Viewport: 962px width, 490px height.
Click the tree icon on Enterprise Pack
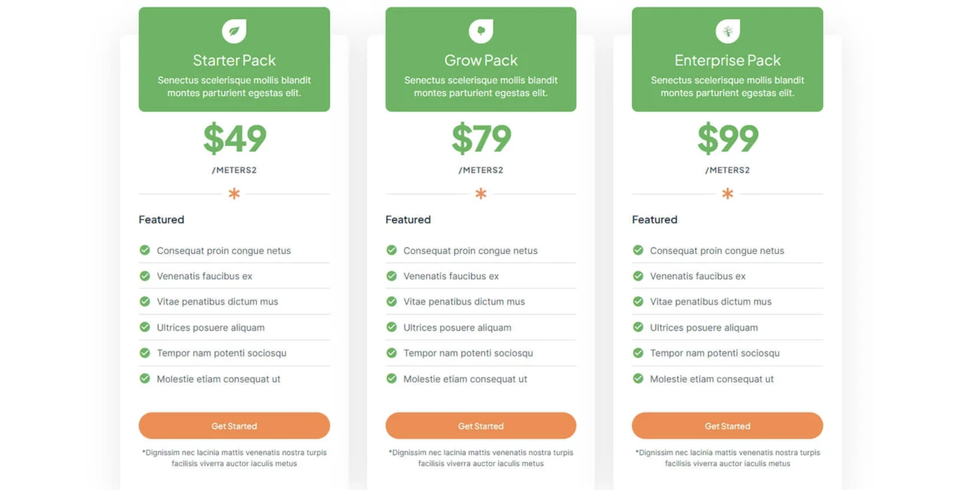click(x=727, y=31)
